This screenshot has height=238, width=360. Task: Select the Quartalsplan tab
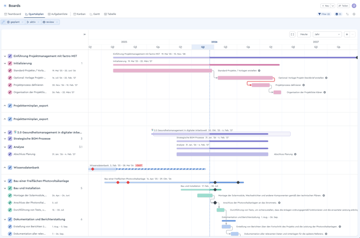[34, 14]
